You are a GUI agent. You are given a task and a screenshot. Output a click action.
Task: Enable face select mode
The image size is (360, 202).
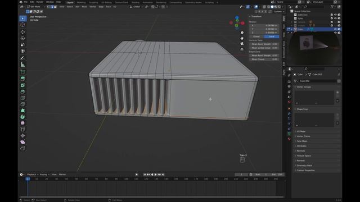pos(55,7)
